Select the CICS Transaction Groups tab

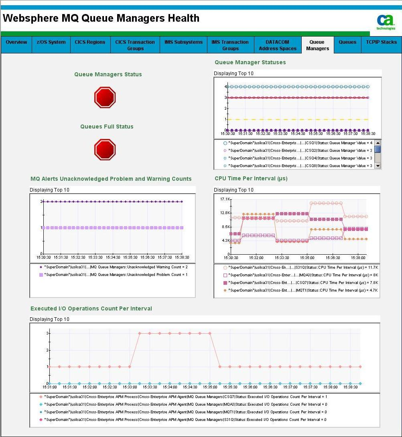point(135,45)
